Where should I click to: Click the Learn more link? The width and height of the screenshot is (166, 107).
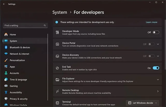coord(151,22)
